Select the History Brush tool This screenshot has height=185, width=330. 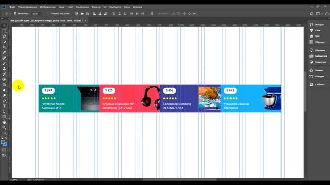click(4, 74)
